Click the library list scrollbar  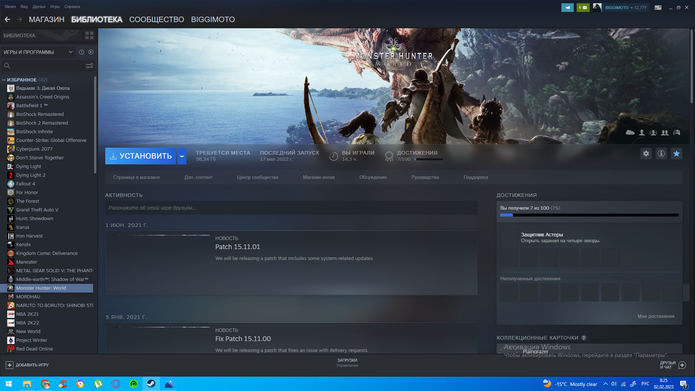tap(95, 125)
